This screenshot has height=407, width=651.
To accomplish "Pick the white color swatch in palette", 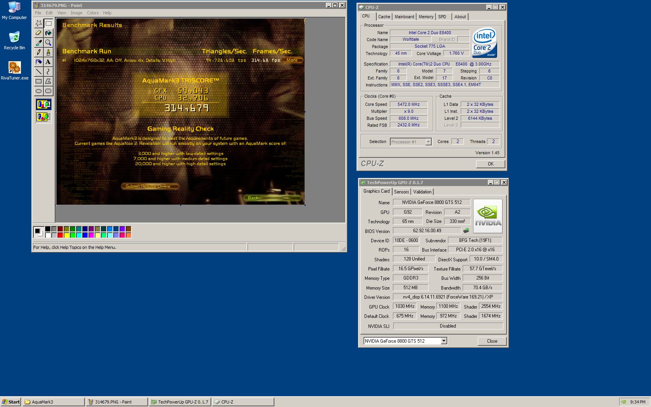I will coord(48,235).
